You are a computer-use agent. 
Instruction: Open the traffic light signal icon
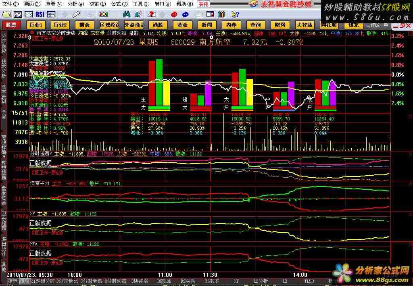[104, 14]
